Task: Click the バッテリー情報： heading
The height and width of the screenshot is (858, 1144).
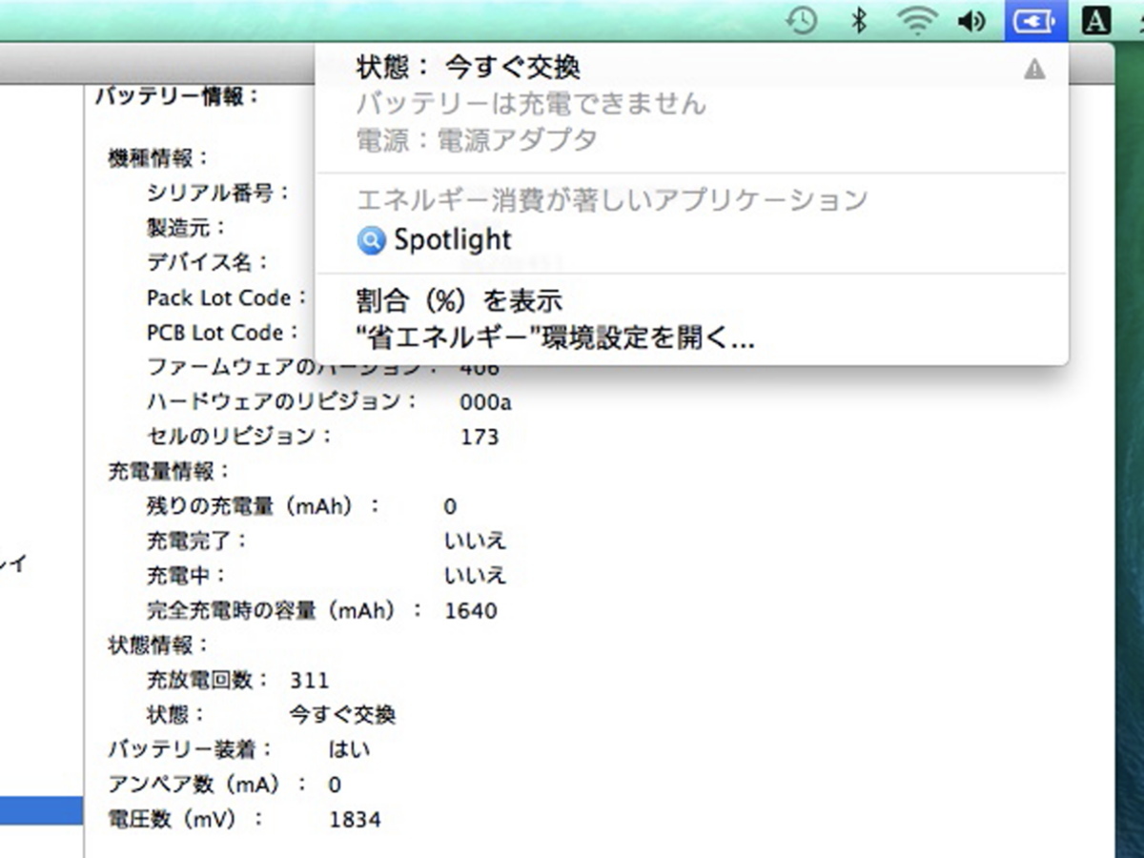Action: coord(177,95)
